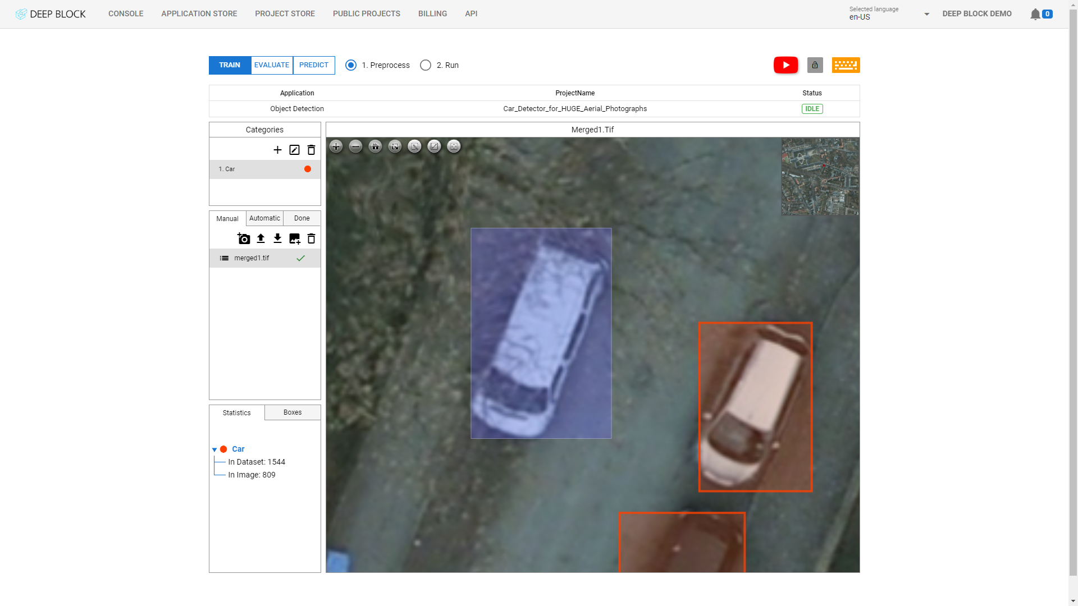Image resolution: width=1078 pixels, height=606 pixels.
Task: Click the add category plus icon
Action: pos(278,149)
